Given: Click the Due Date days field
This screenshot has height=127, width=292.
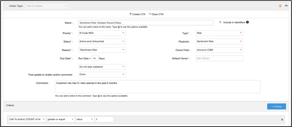Looking at the screenshot, I should (95, 58).
